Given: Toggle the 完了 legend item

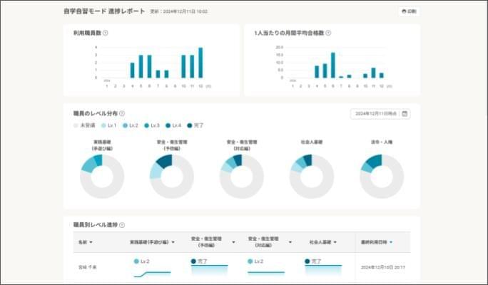Looking at the screenshot, I should point(195,125).
